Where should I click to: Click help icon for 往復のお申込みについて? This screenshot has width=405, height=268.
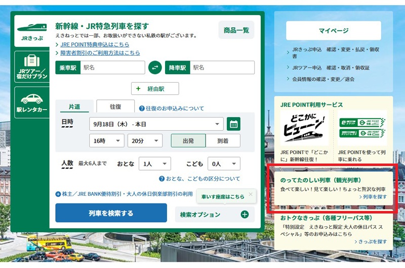click(x=142, y=109)
